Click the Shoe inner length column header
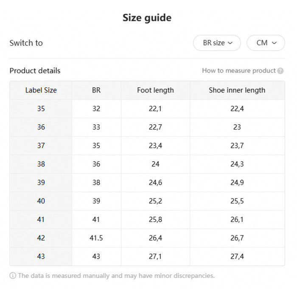This screenshot has height=297, width=297. (x=237, y=90)
